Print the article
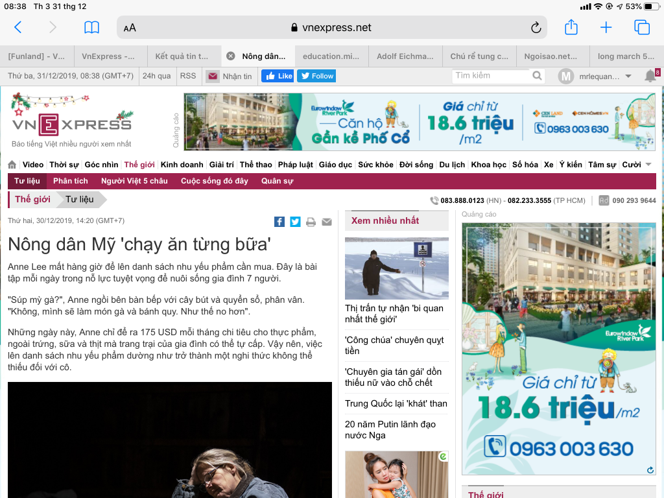 click(x=311, y=222)
